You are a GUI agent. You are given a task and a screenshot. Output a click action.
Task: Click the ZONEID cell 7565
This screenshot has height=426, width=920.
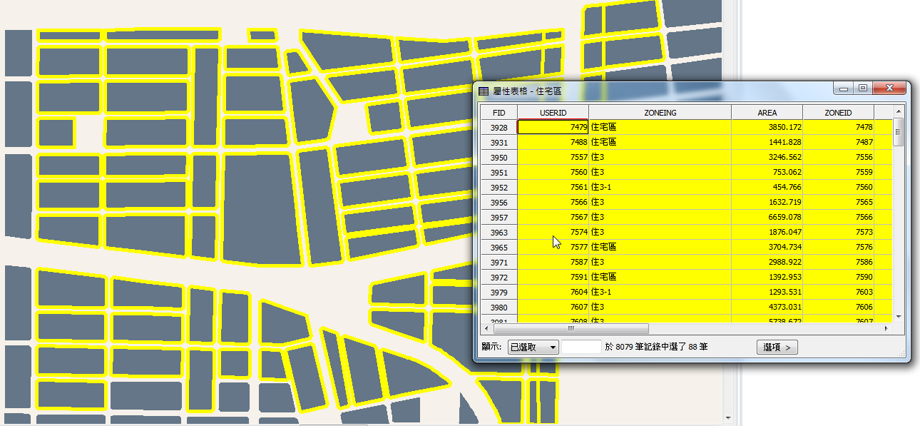838,202
